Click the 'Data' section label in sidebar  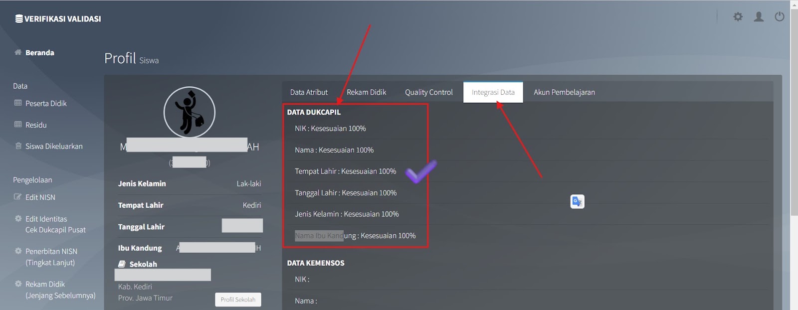tap(20, 86)
